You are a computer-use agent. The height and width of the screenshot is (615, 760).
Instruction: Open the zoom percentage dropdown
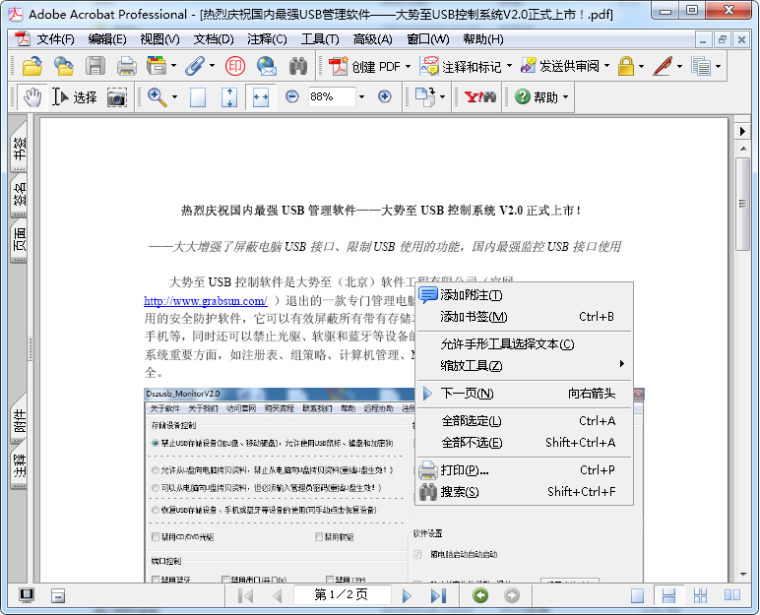[x=361, y=97]
